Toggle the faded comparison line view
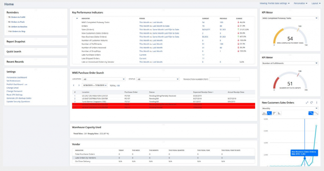The image size is (324, 171). [x=316, y=113]
